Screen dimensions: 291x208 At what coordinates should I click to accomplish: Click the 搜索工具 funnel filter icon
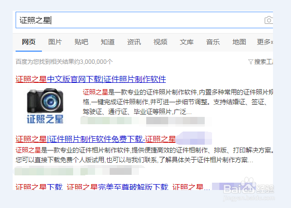coord(251,62)
